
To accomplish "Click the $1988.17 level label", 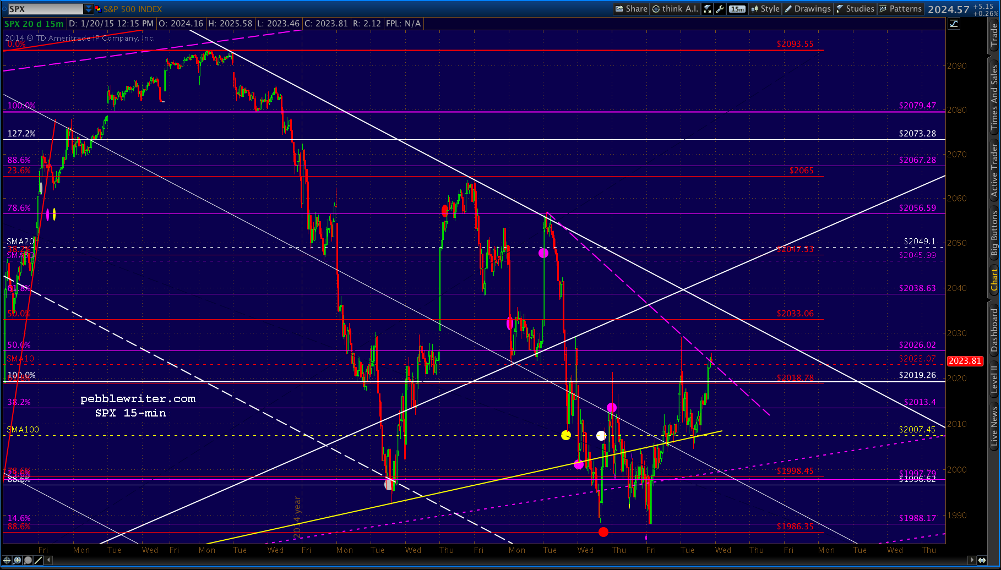I will [x=917, y=518].
